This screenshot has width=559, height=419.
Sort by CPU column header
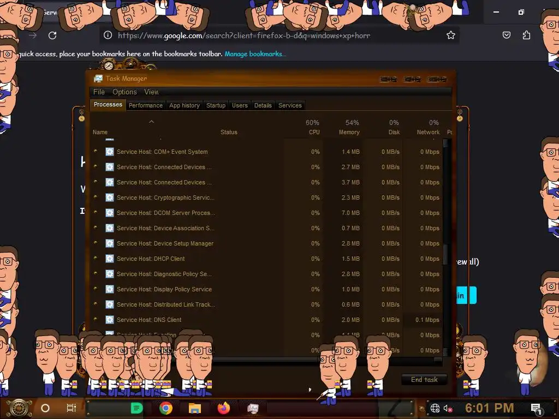(x=314, y=132)
